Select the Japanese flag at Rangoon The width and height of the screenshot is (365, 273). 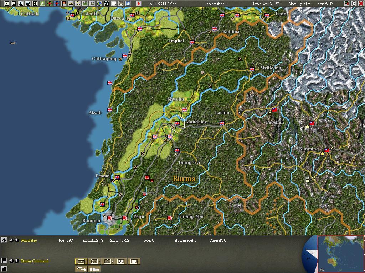pos(110,218)
